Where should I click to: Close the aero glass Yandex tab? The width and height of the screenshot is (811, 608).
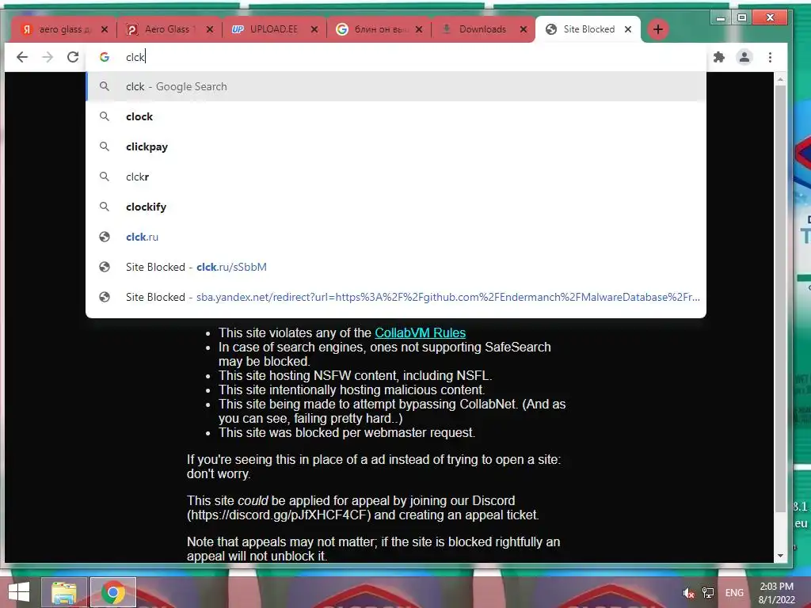(x=105, y=29)
